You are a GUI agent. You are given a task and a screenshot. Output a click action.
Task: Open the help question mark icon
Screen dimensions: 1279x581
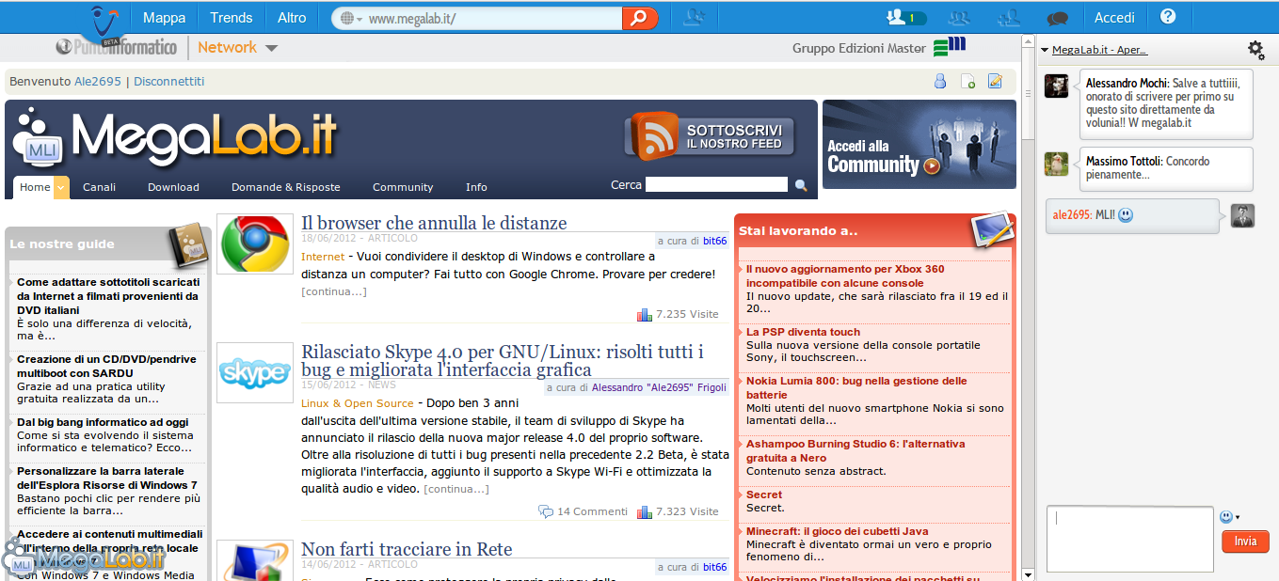tap(1168, 16)
